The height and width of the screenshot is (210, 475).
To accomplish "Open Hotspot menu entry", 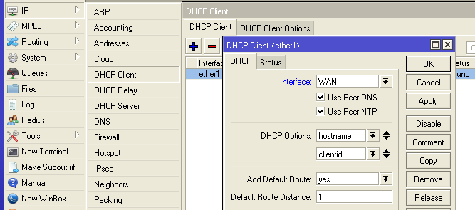I will [x=134, y=153].
